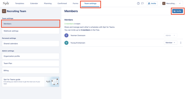Click the Recruiting Team title
Image resolution: width=186 pixels, height=99 pixels.
(16, 11)
